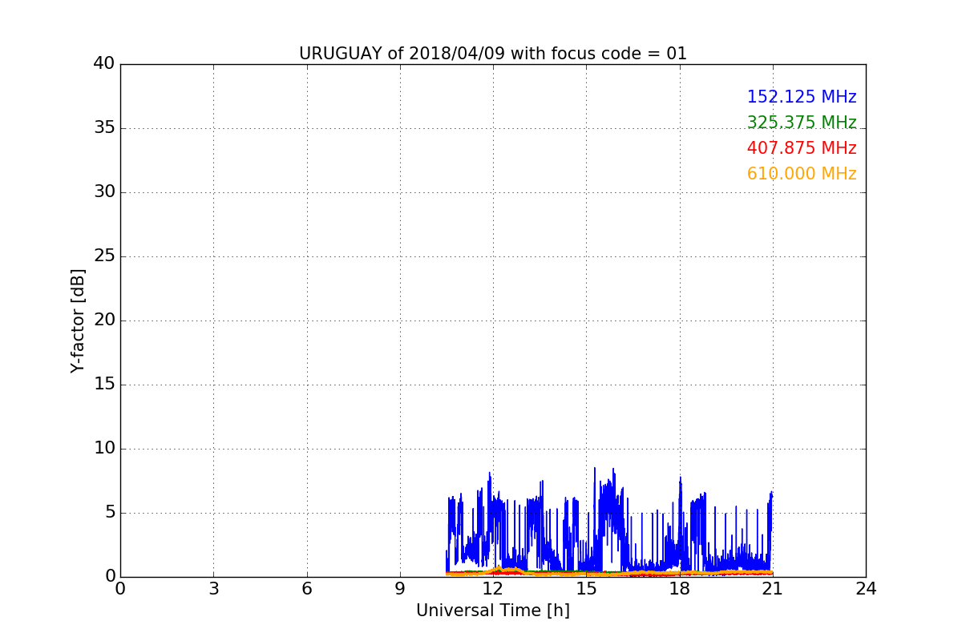Click the plot title URUGUAY of 2018/04/09

pyautogui.click(x=493, y=54)
